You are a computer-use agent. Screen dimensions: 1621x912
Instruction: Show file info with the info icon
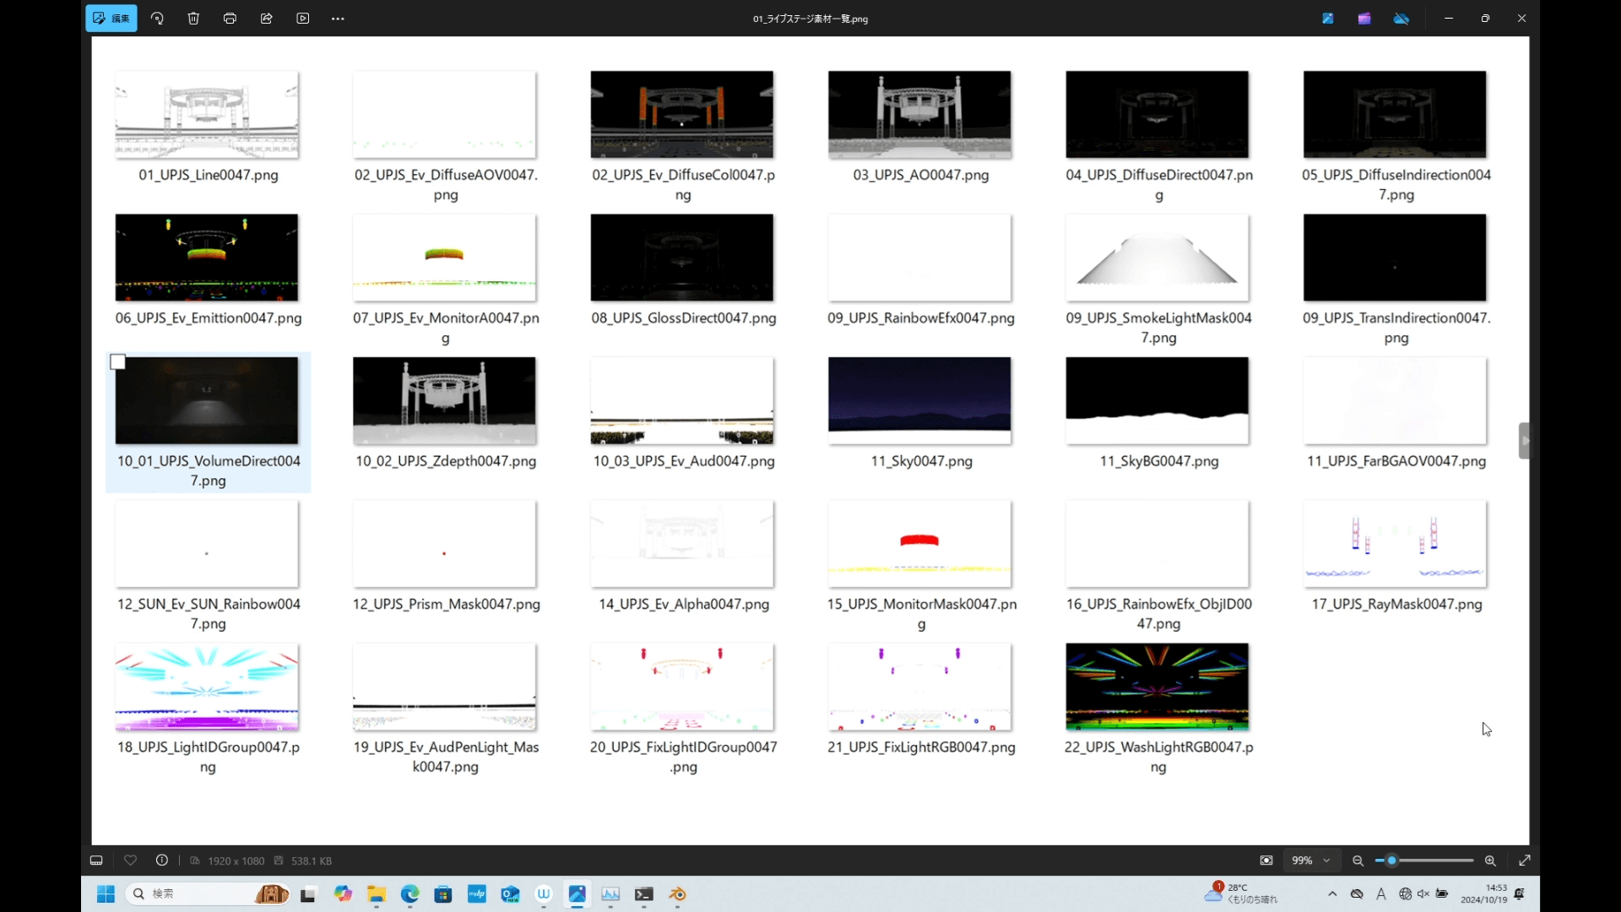coord(162,860)
